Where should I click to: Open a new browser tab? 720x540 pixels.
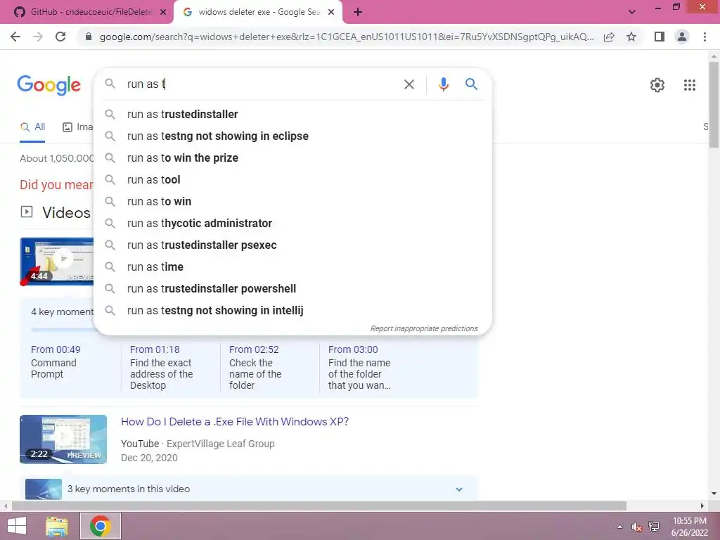[x=358, y=12]
